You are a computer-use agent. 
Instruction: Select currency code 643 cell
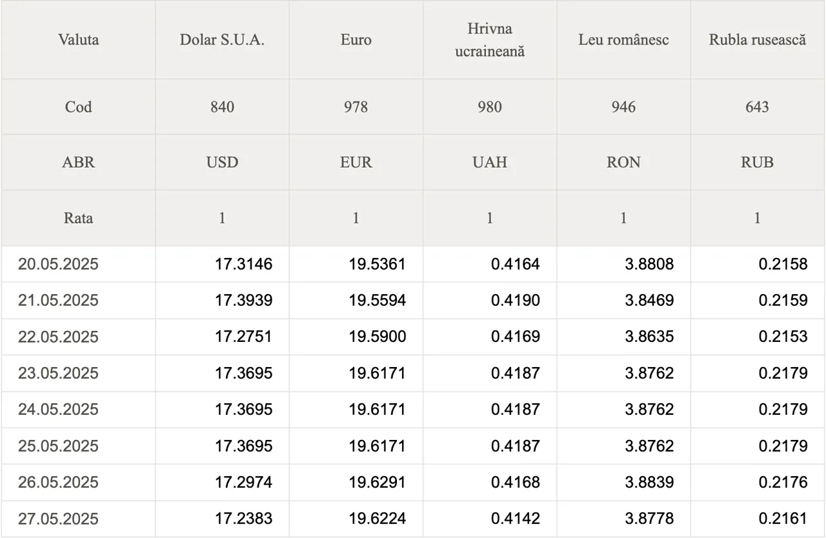[758, 106]
